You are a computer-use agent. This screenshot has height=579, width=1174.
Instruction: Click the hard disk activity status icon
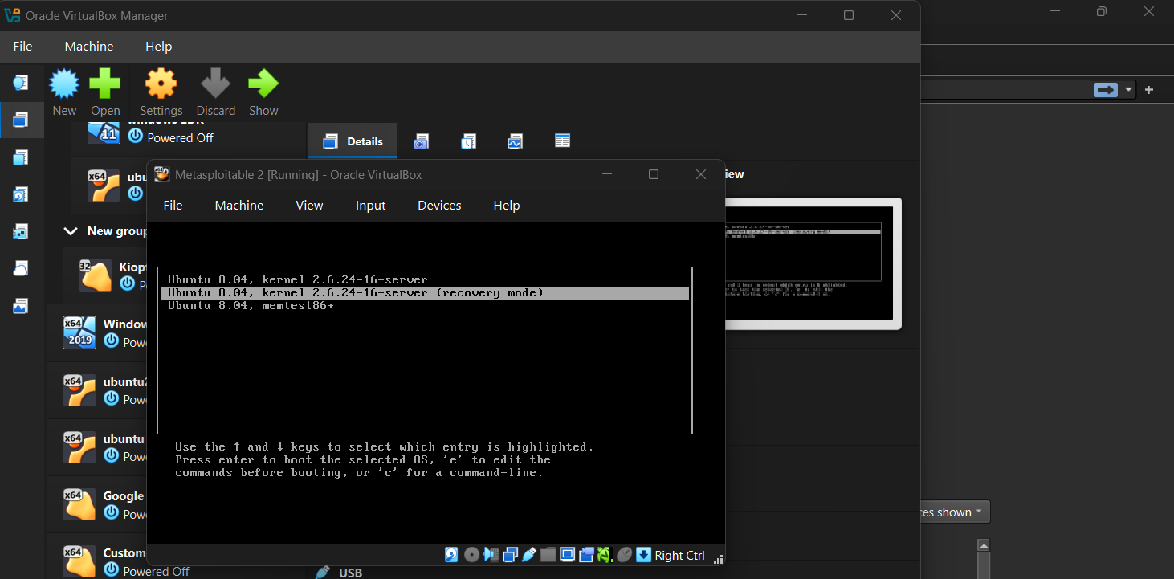click(x=452, y=555)
